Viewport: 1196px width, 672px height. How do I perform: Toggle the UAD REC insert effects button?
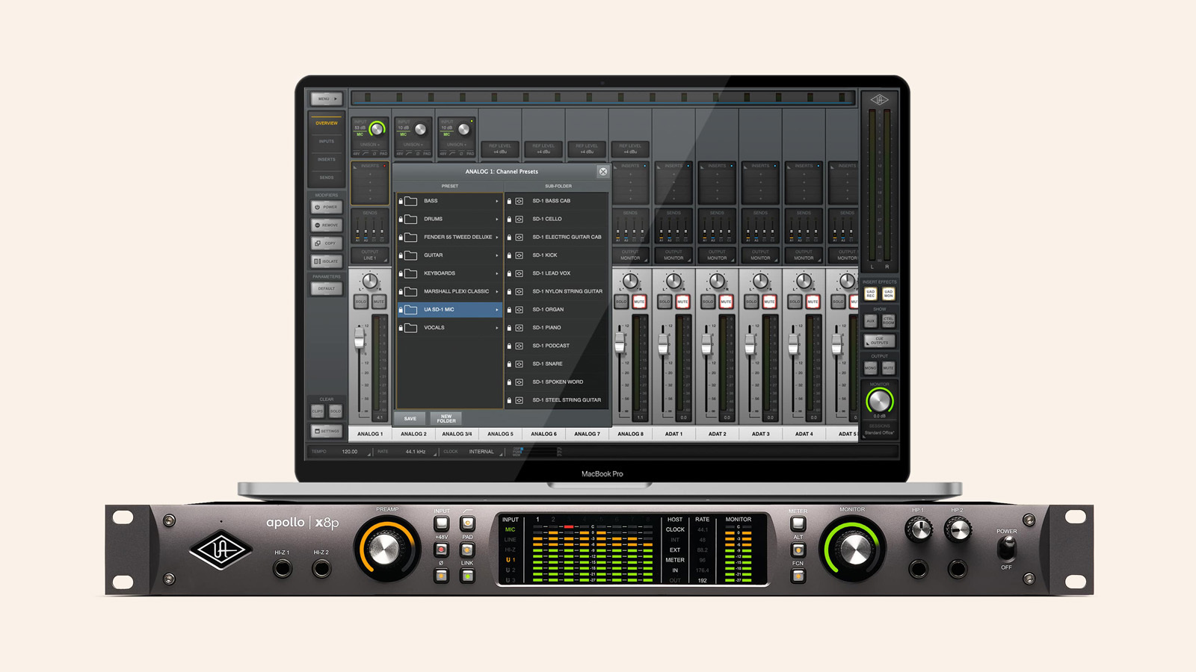click(871, 293)
